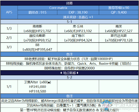Viewport: 139px width, 112px height.
Task: Click the 卫宫Alter Lv80 enemy cell
Action: click(x=37, y=87)
